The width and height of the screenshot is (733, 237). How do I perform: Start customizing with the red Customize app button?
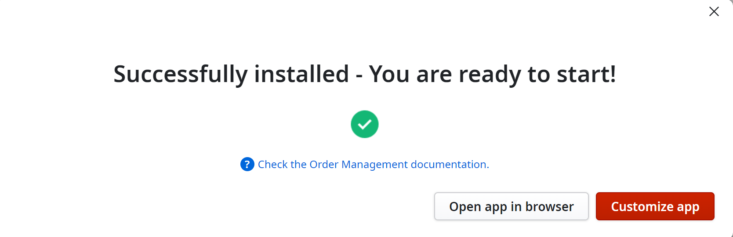point(655,206)
